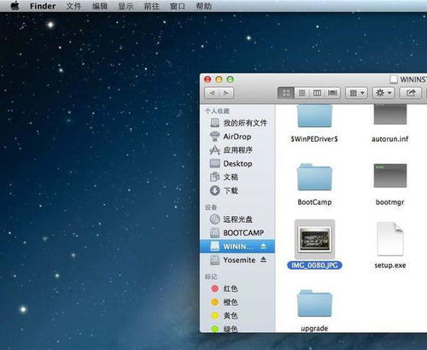Viewport: 427px width, 350px height.
Task: Select the IMG_0080.JPG thumbnail
Action: (x=314, y=239)
